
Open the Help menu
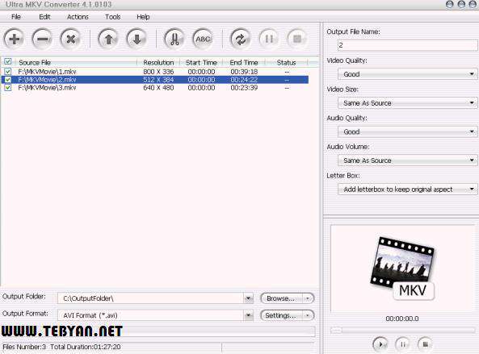(x=143, y=17)
